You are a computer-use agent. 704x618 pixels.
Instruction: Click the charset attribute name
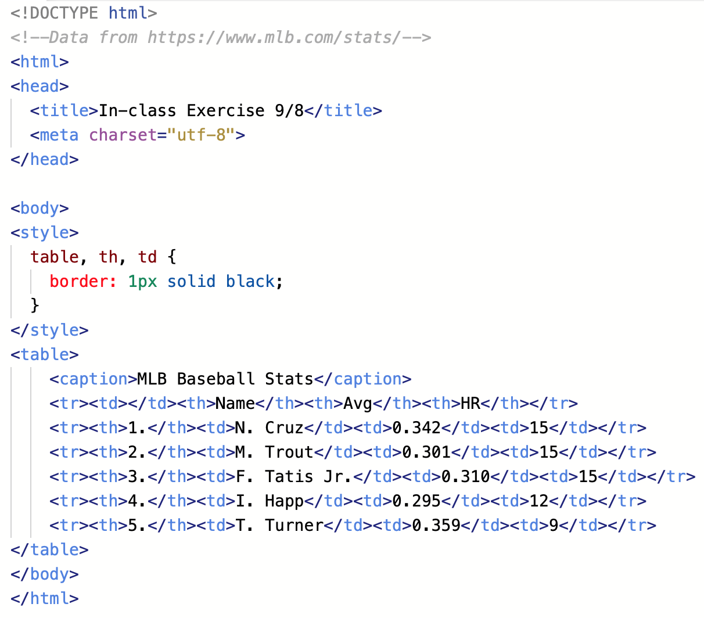123,135
